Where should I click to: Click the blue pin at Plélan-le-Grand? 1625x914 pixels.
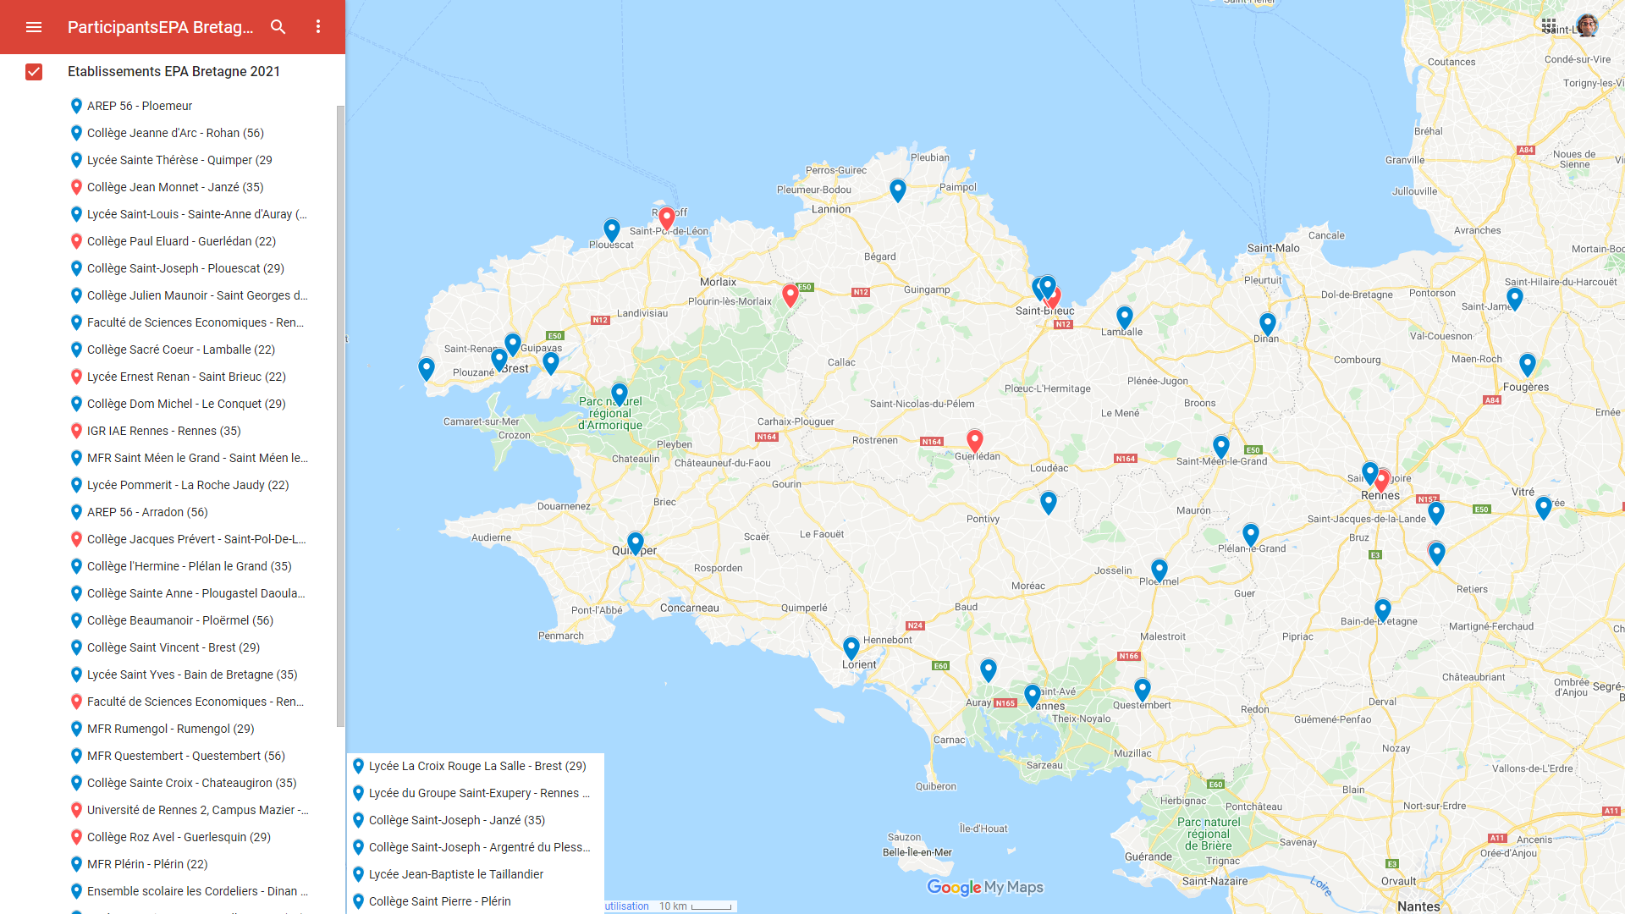point(1251,535)
